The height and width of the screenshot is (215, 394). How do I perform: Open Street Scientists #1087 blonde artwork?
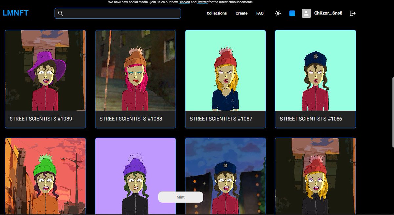(225, 70)
